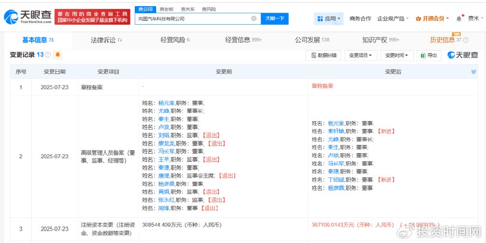This screenshot has width=486, height=243.
Task: Open 杨彦鼎 in the 变更后 column
Action: click(x=336, y=188)
